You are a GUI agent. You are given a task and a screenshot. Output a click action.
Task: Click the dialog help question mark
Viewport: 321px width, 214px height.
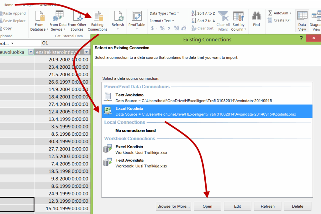[301, 38]
